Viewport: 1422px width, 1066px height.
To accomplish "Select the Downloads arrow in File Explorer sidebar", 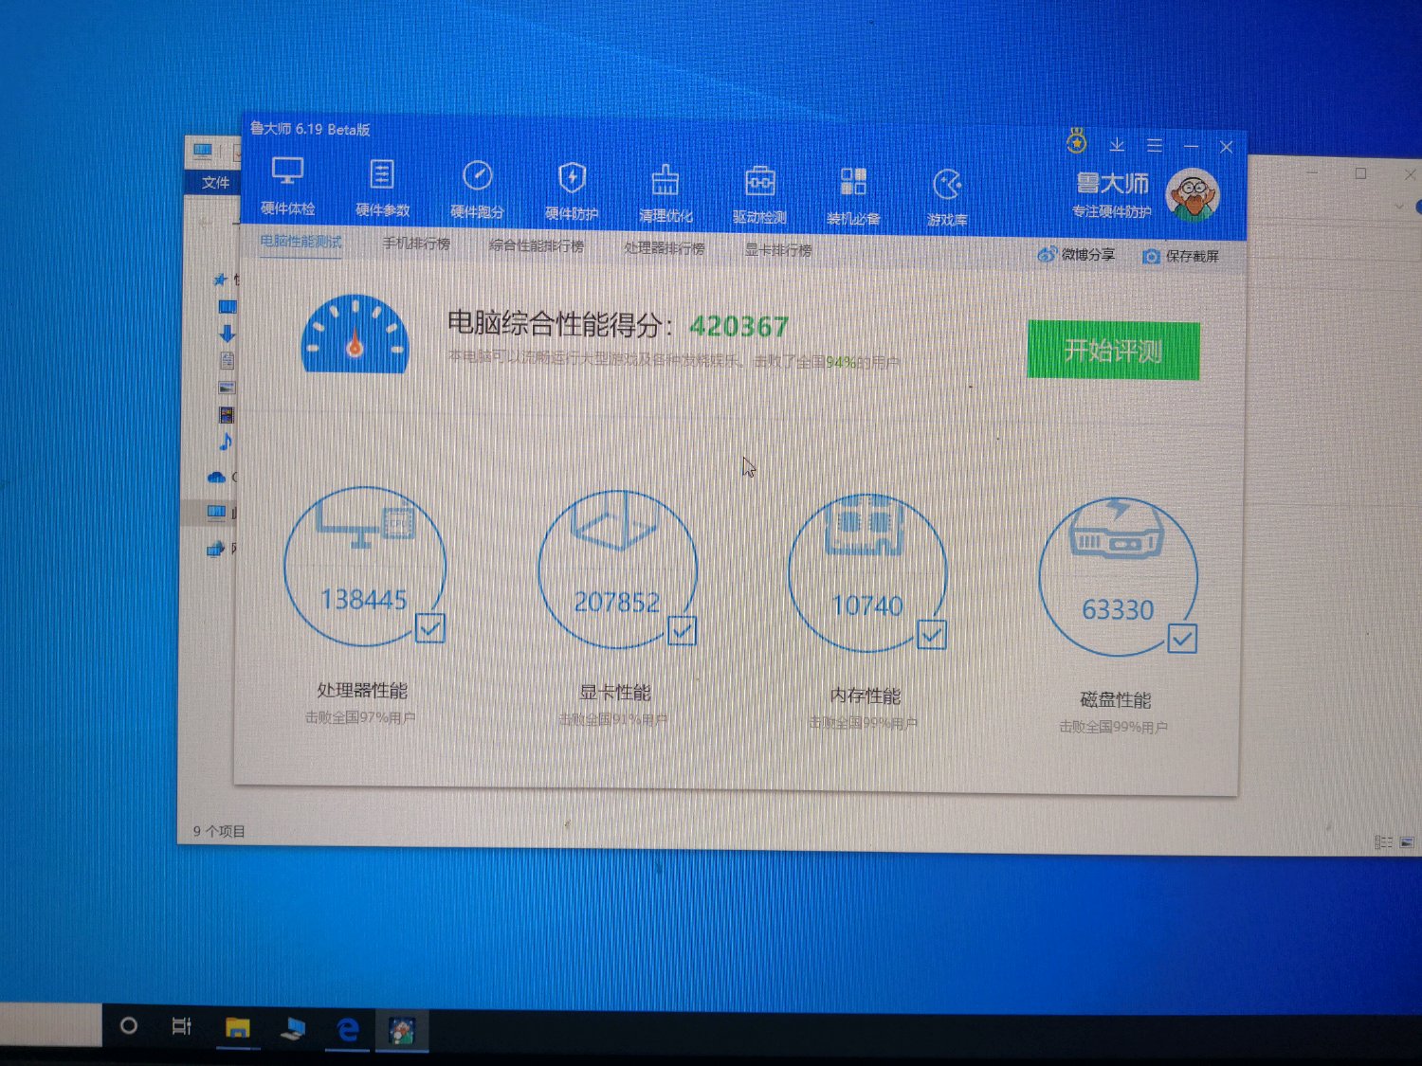I will click(227, 333).
